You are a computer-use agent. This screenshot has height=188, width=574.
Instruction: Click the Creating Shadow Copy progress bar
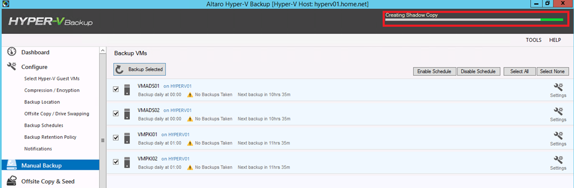(x=474, y=20)
